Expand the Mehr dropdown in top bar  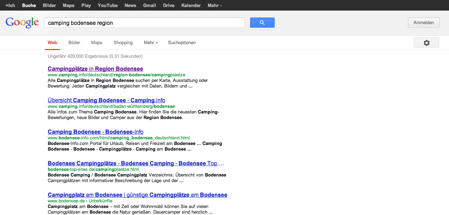[x=214, y=5]
